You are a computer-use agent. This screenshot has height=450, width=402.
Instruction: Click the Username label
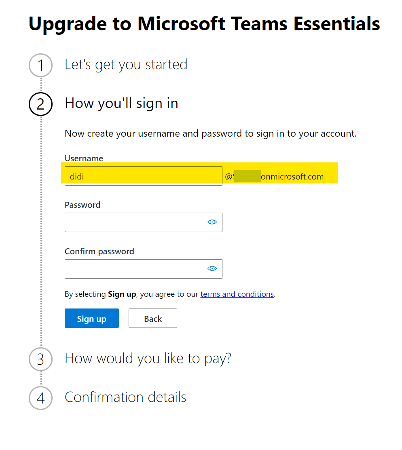[84, 158]
